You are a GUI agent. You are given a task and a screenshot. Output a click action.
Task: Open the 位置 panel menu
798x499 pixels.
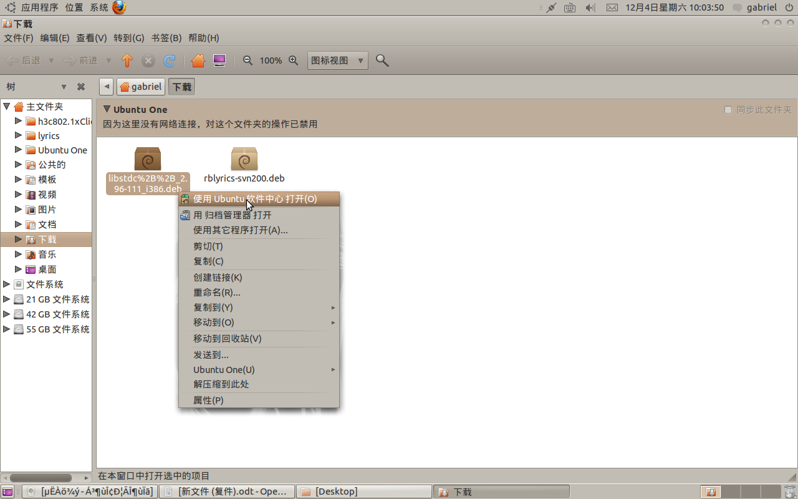(74, 7)
